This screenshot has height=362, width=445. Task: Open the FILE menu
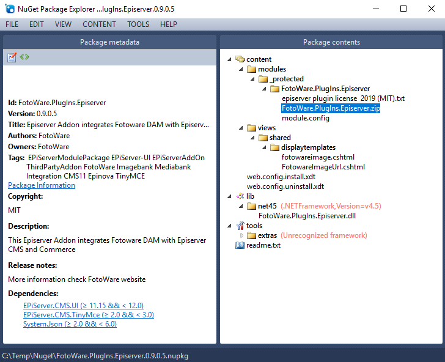pos(12,24)
